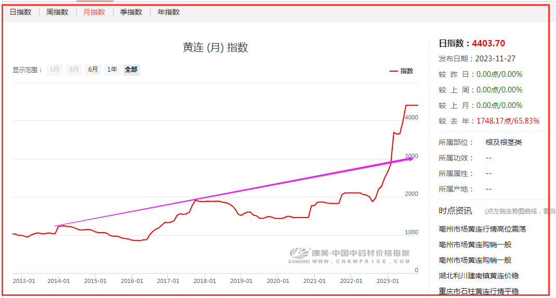The width and height of the screenshot is (556, 298).
Task: Open the 年指数 tab
Action: pos(169,12)
